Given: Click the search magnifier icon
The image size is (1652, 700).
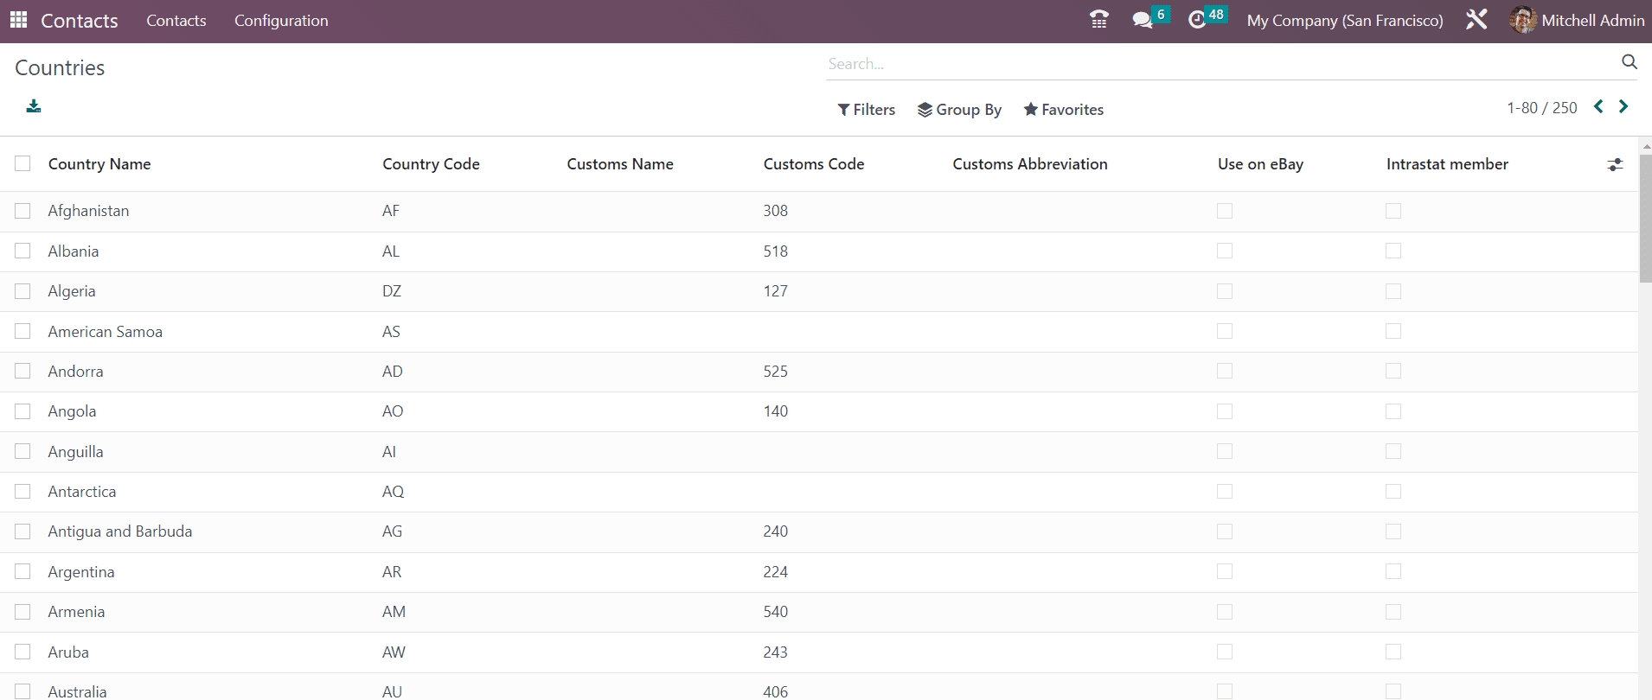Looking at the screenshot, I should pyautogui.click(x=1629, y=62).
